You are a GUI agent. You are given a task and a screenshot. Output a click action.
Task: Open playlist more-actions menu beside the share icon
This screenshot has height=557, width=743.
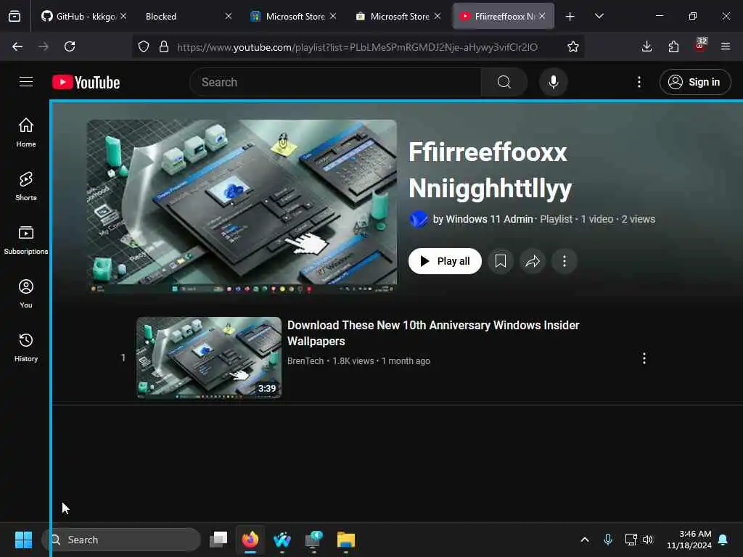click(x=564, y=261)
